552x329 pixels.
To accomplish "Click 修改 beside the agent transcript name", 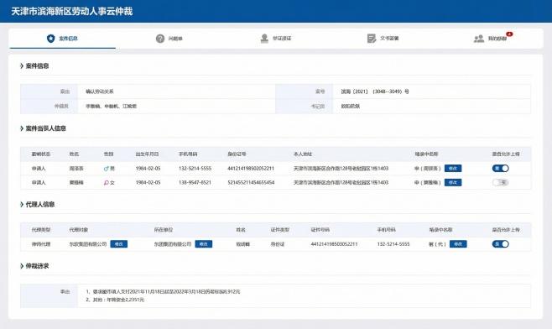I will coord(458,243).
